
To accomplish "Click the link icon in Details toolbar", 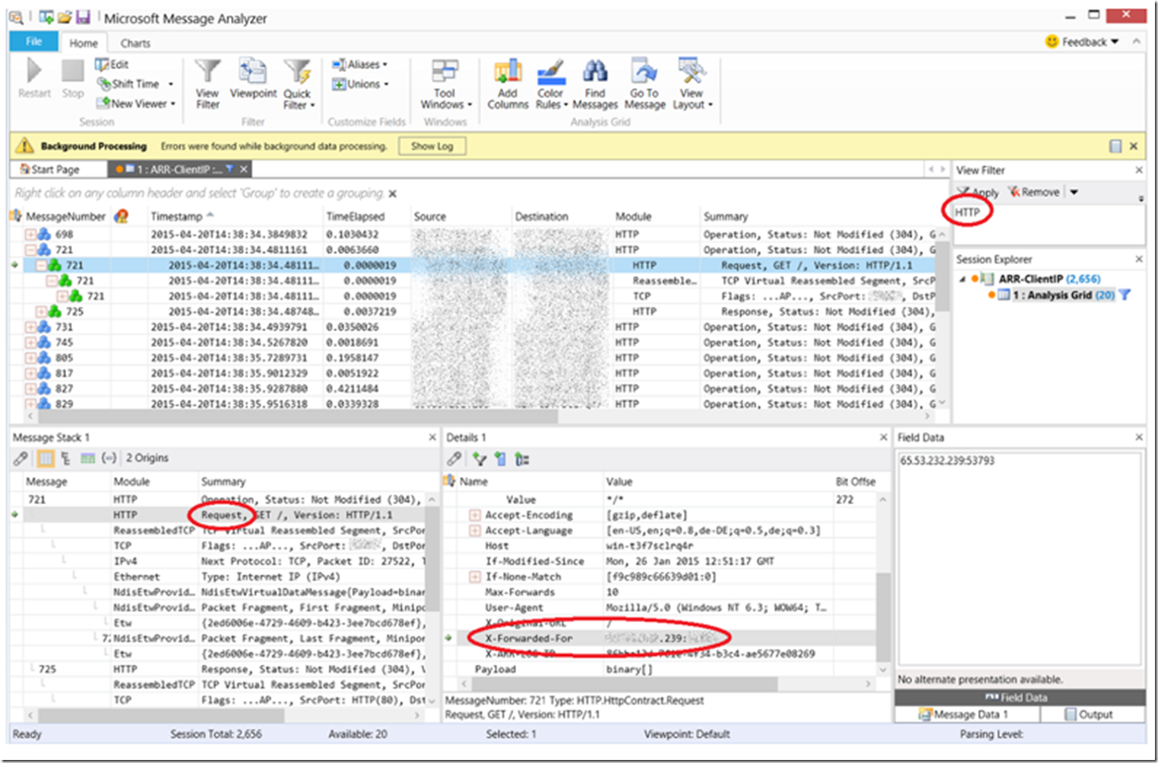I will tap(454, 459).
